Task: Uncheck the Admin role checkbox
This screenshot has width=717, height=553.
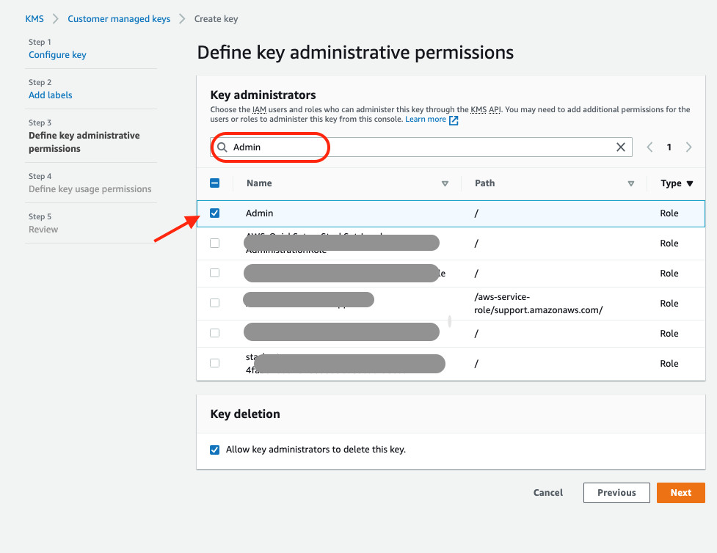Action: point(214,213)
